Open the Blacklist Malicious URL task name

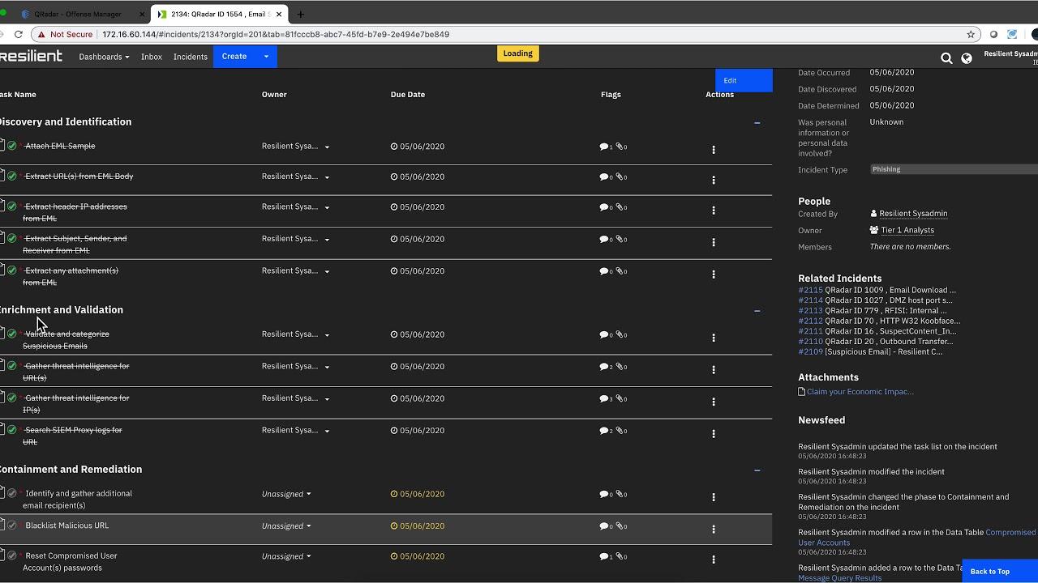coord(66,526)
